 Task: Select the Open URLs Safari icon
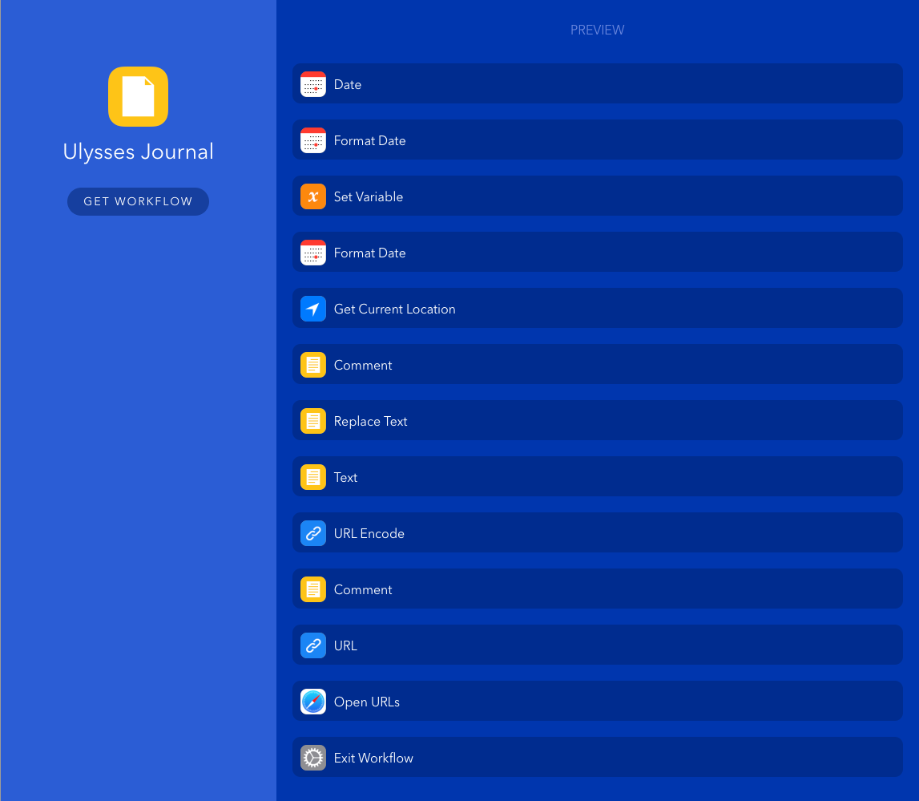(x=313, y=701)
